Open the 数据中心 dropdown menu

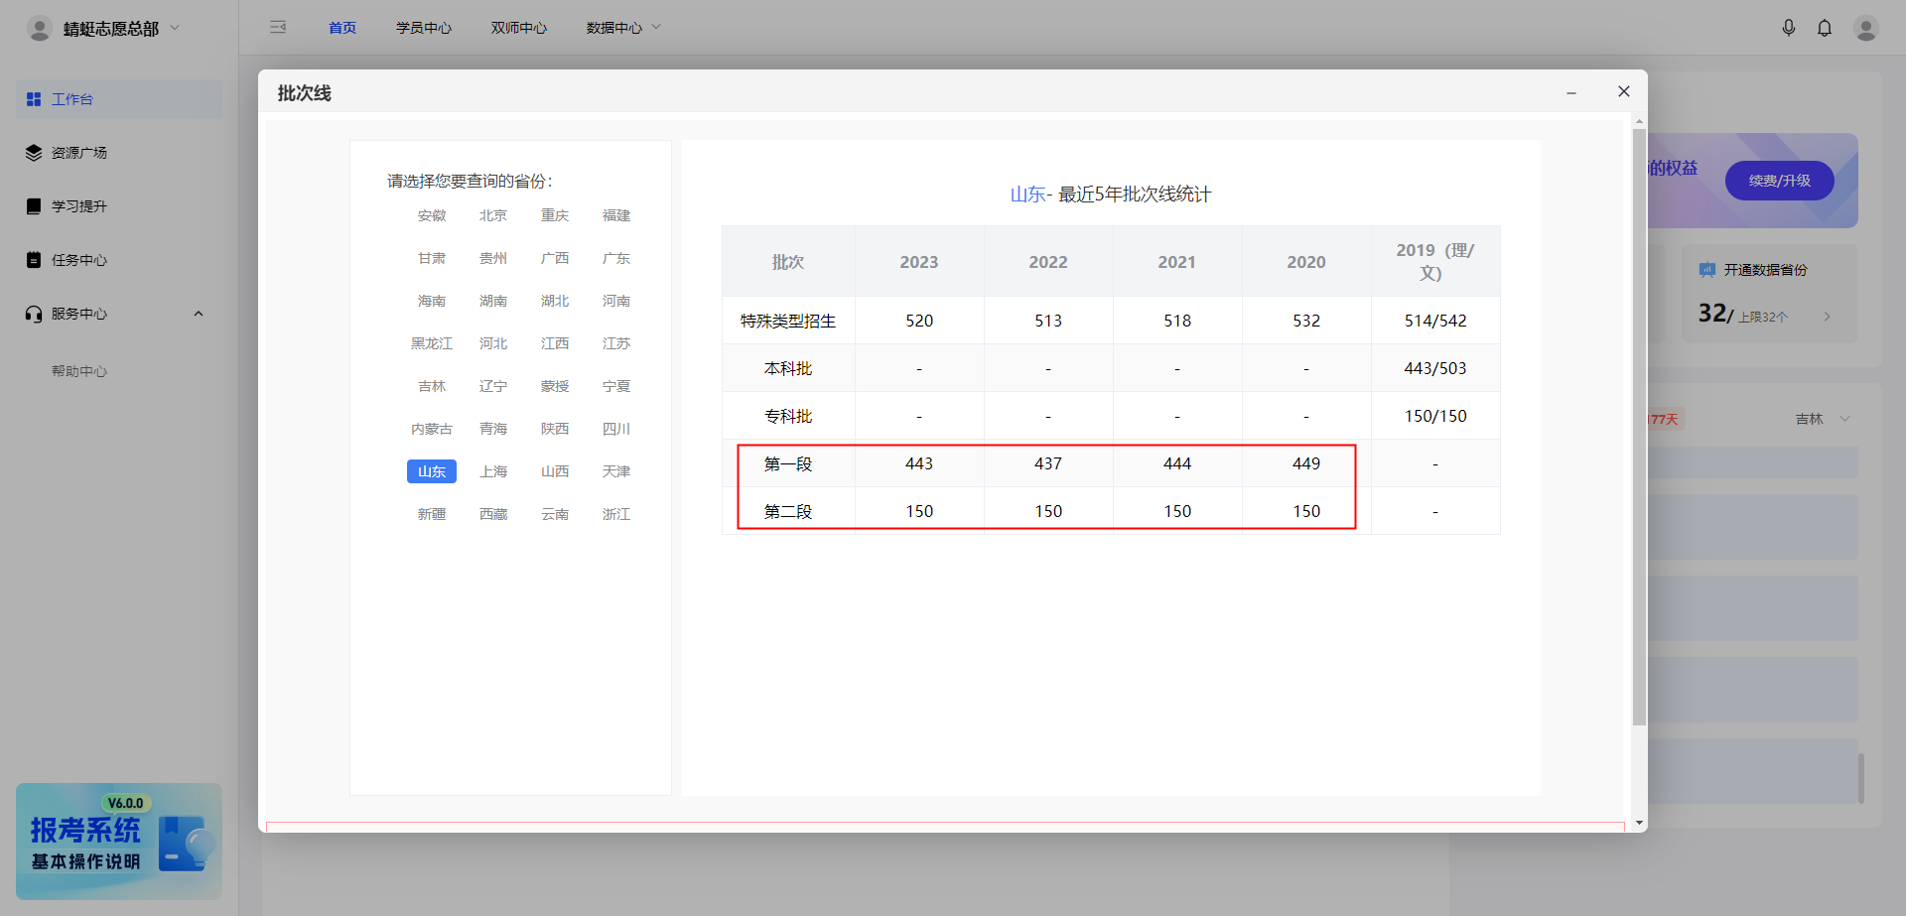pyautogui.click(x=622, y=27)
